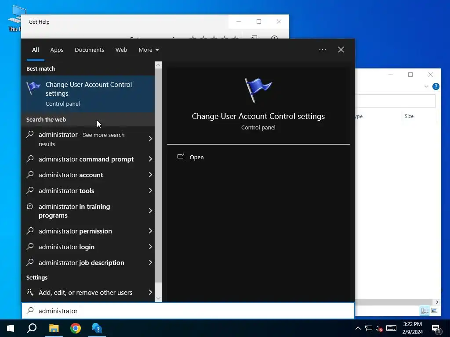Click the Windows Start button
This screenshot has height=337, width=450.
[x=11, y=328]
